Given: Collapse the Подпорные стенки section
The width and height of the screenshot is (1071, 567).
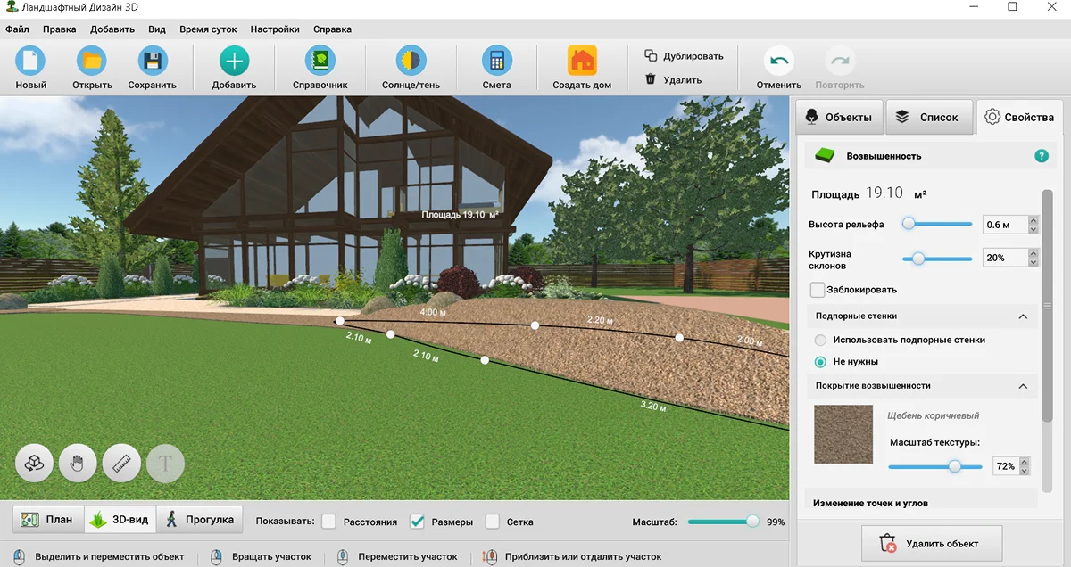Looking at the screenshot, I should pyautogui.click(x=1023, y=316).
